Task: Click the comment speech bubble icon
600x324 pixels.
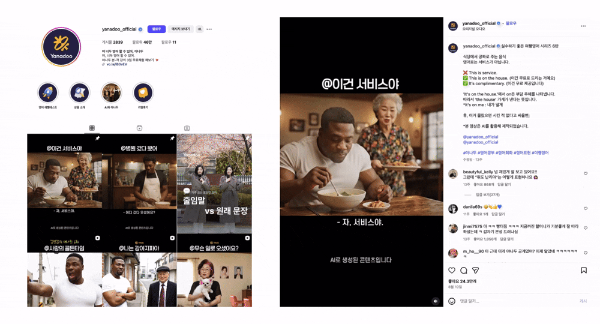Action: click(463, 271)
